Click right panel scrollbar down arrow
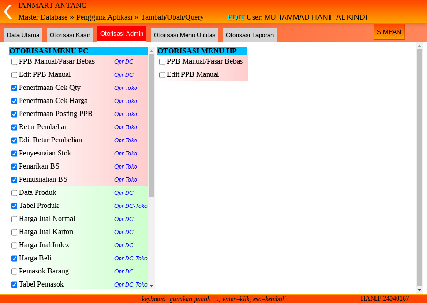The width and height of the screenshot is (427, 303). [x=420, y=290]
